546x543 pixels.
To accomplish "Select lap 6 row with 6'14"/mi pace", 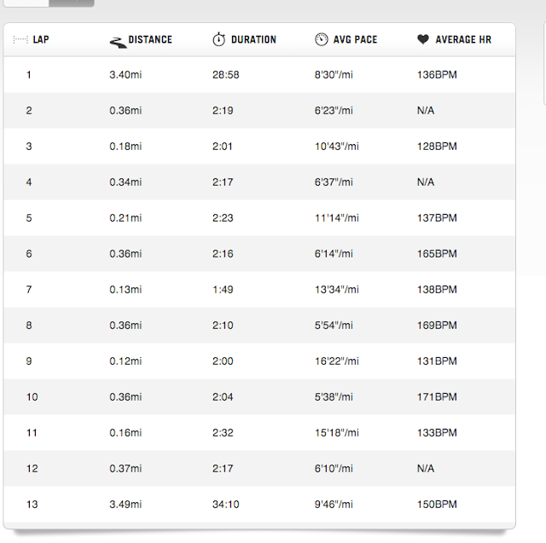I will [x=259, y=253].
